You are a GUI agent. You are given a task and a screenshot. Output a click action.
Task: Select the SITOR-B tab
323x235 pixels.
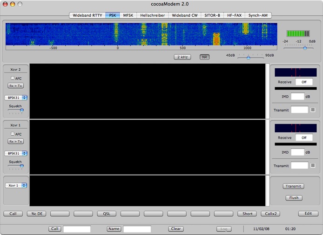coord(212,15)
